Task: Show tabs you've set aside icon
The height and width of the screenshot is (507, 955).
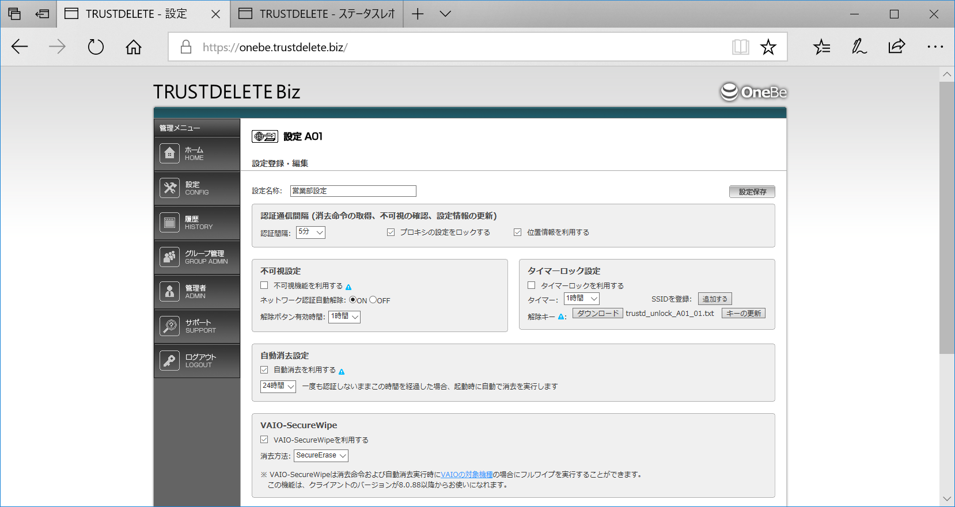Action: [14, 14]
